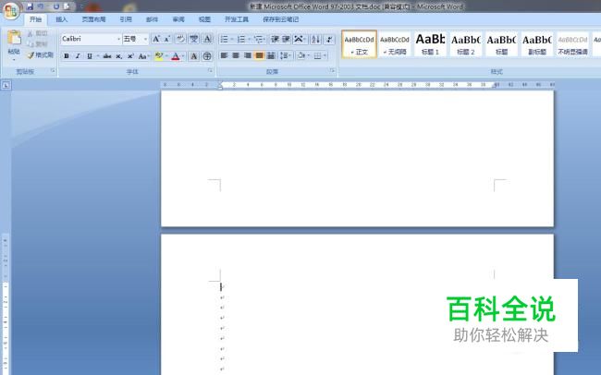Image resolution: width=601 pixels, height=375 pixels.
Task: Apply the 副标题 subtitle style
Action: pos(537,44)
